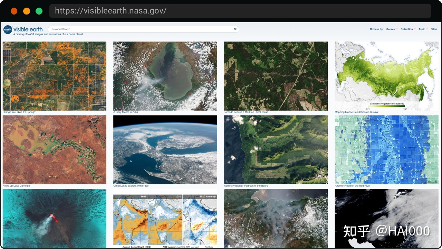442x249 pixels.
Task: Expand the Source dropdown
Action: [392, 29]
